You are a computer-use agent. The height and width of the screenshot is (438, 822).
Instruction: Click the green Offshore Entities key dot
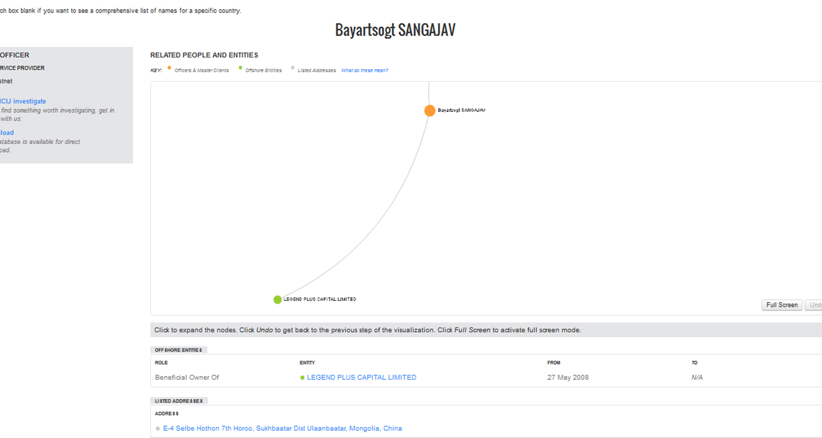pos(241,68)
